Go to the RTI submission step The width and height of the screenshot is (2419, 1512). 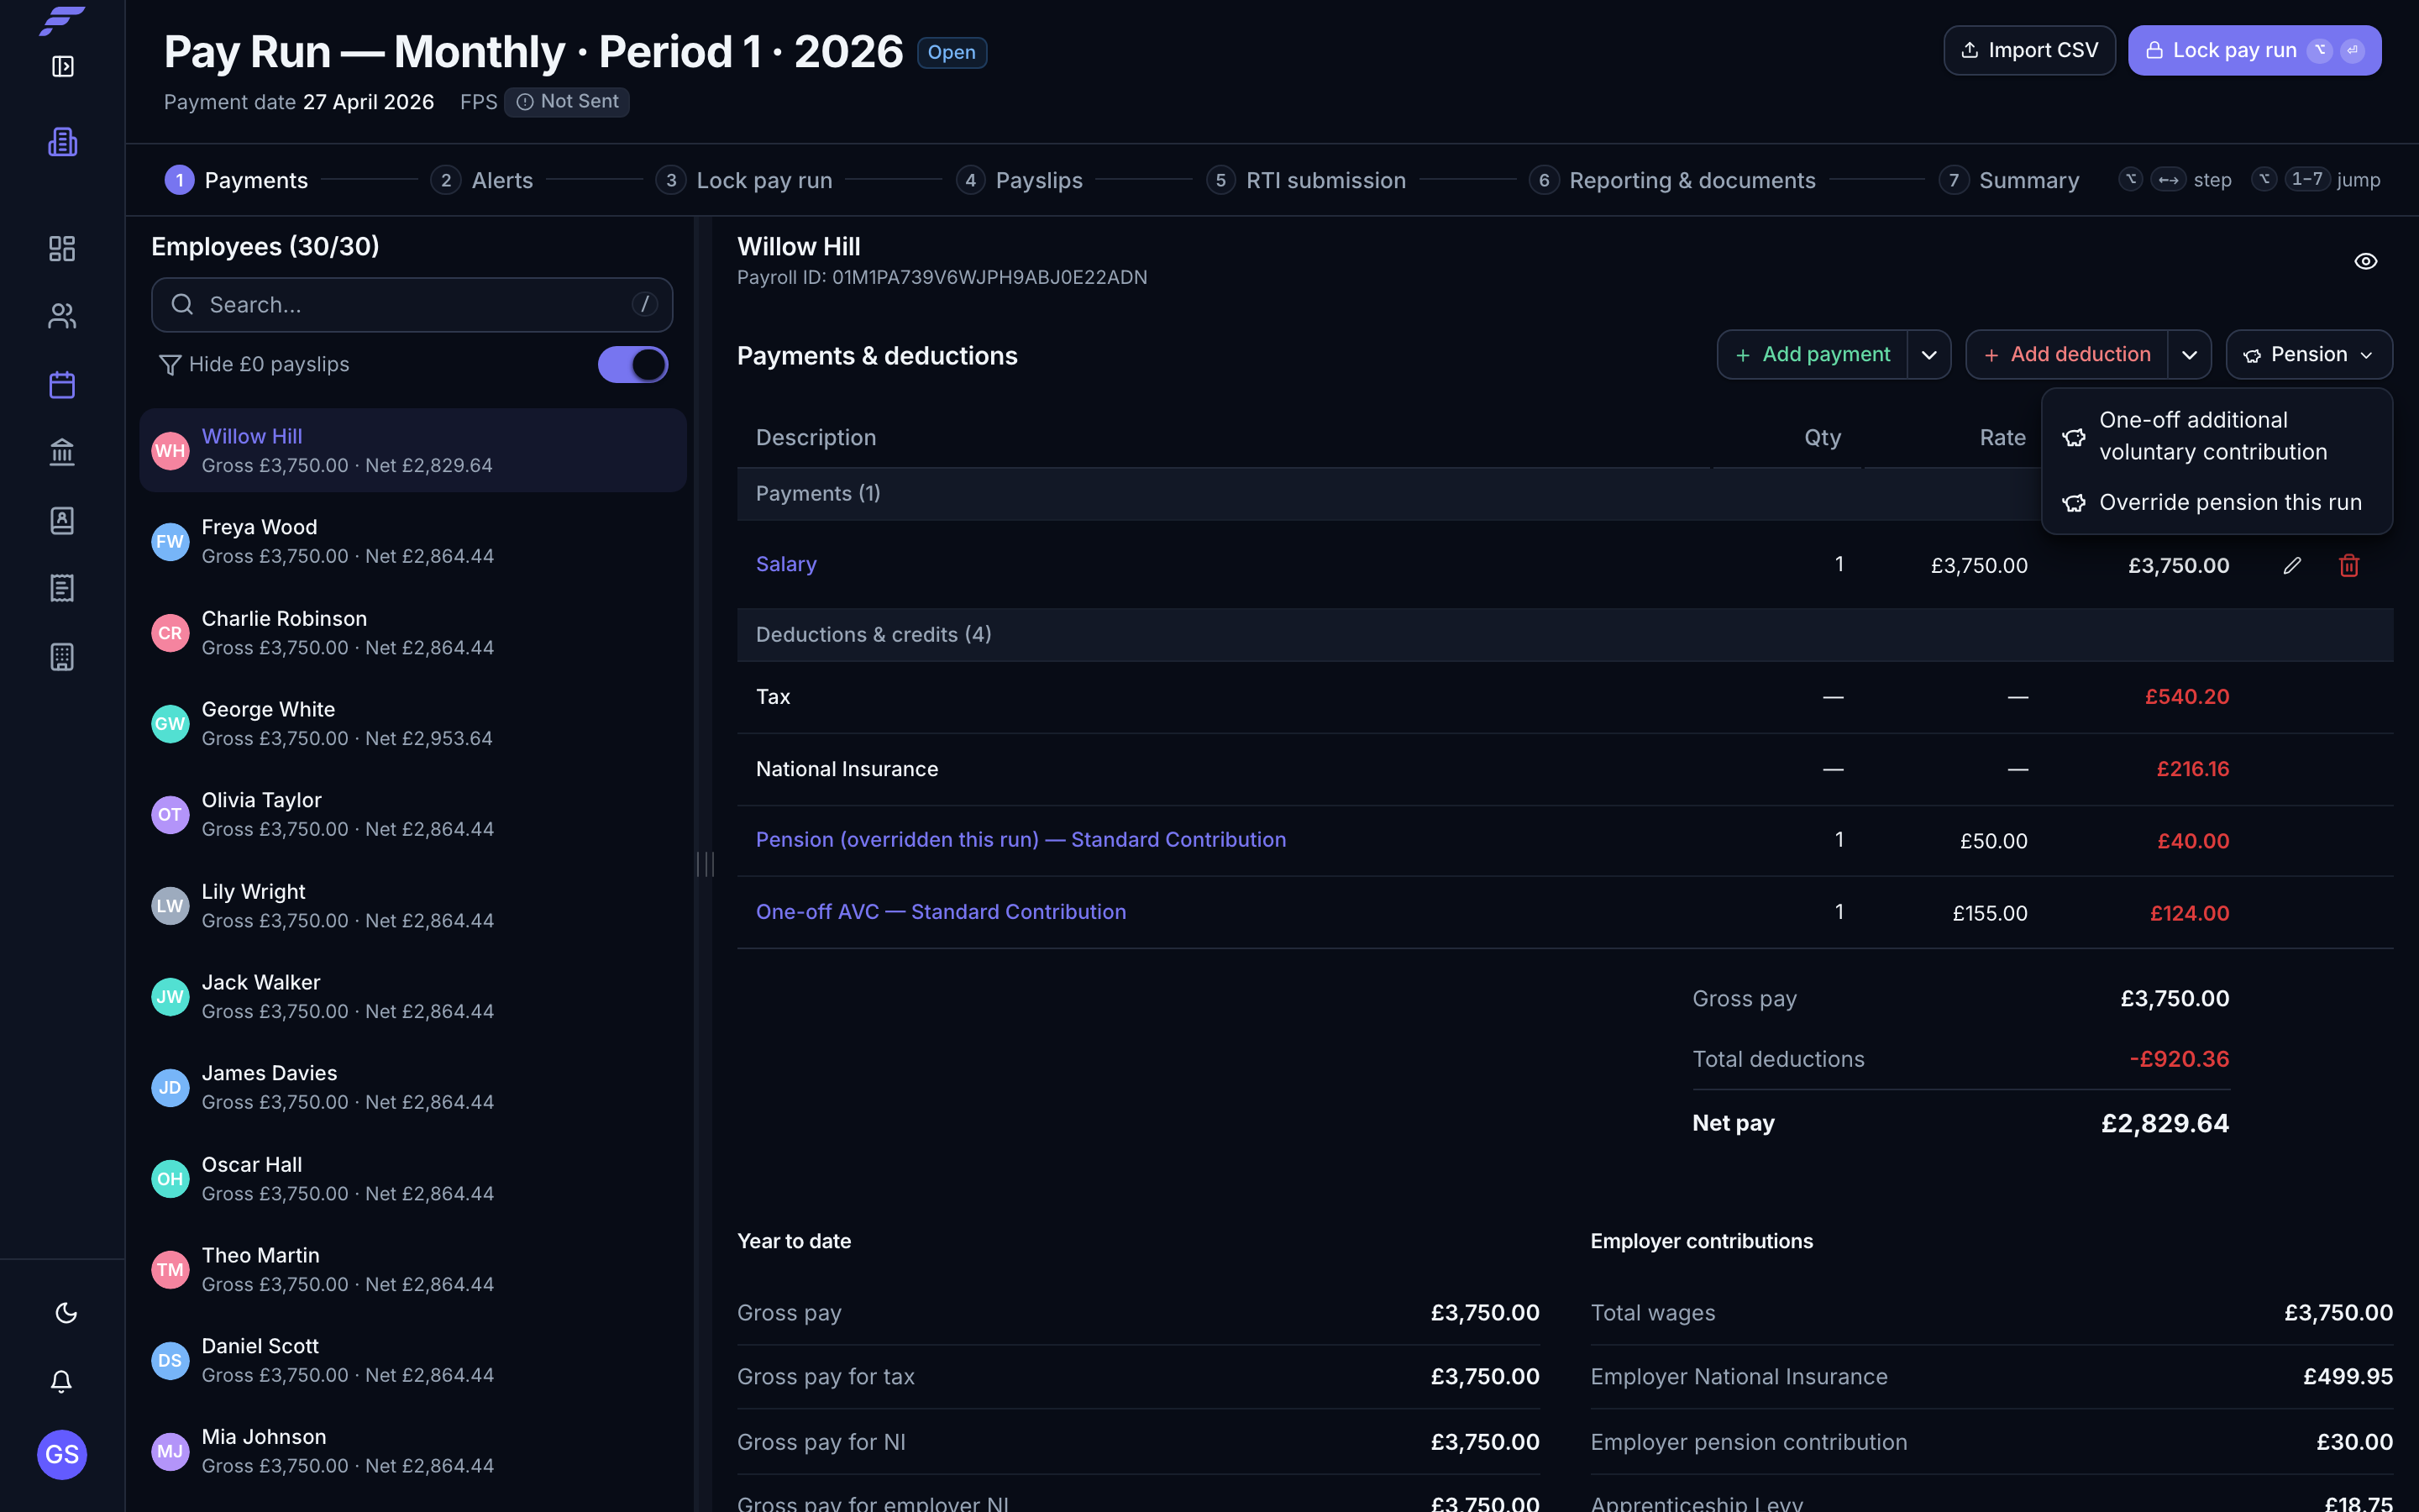(x=1305, y=180)
